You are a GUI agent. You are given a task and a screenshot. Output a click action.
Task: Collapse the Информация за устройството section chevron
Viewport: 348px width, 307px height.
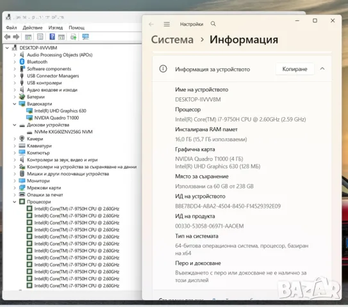point(322,69)
